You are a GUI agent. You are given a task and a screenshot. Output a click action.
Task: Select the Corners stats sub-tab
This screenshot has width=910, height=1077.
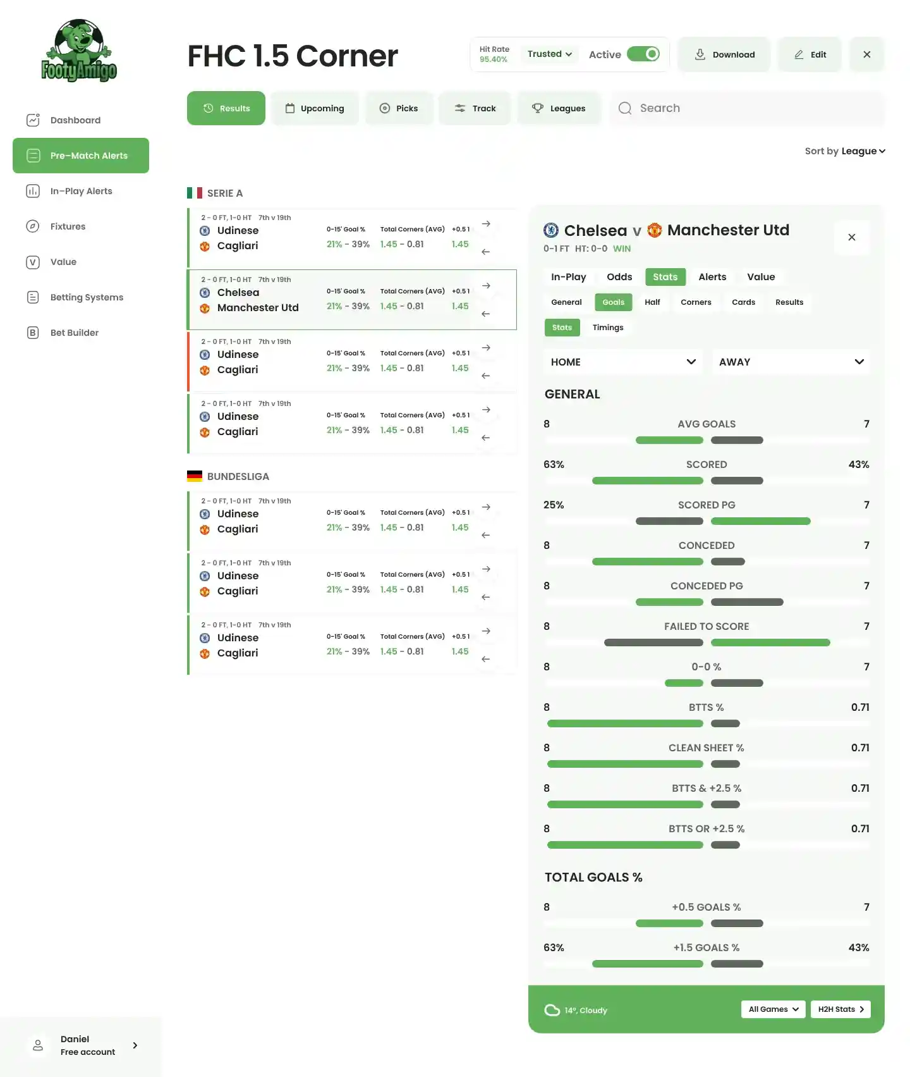coord(696,302)
